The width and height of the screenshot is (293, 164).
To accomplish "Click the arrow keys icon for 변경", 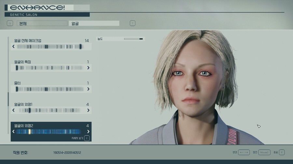I will point(244,152).
